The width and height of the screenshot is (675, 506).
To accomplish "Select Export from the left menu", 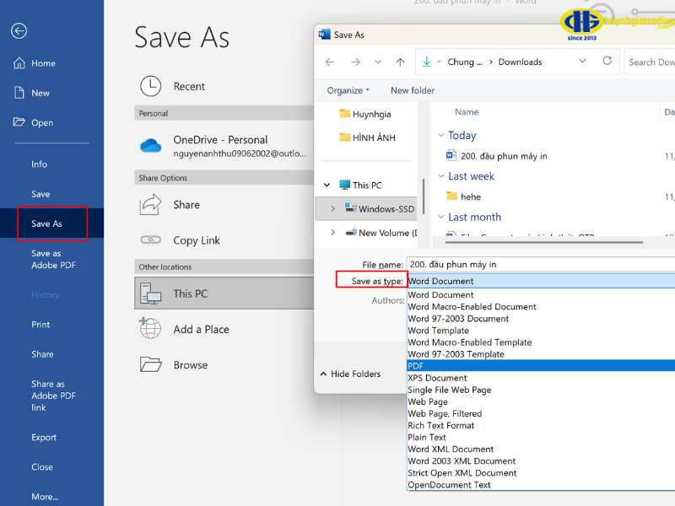I will point(44,437).
